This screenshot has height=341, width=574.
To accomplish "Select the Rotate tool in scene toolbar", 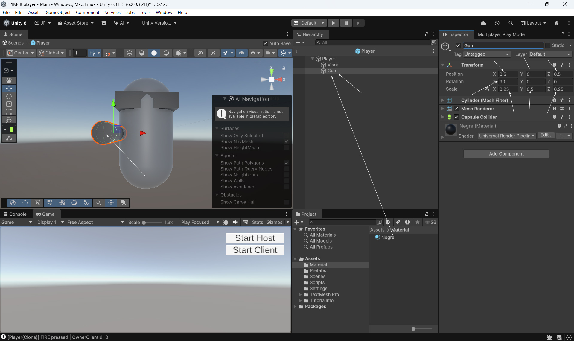I will point(9,96).
